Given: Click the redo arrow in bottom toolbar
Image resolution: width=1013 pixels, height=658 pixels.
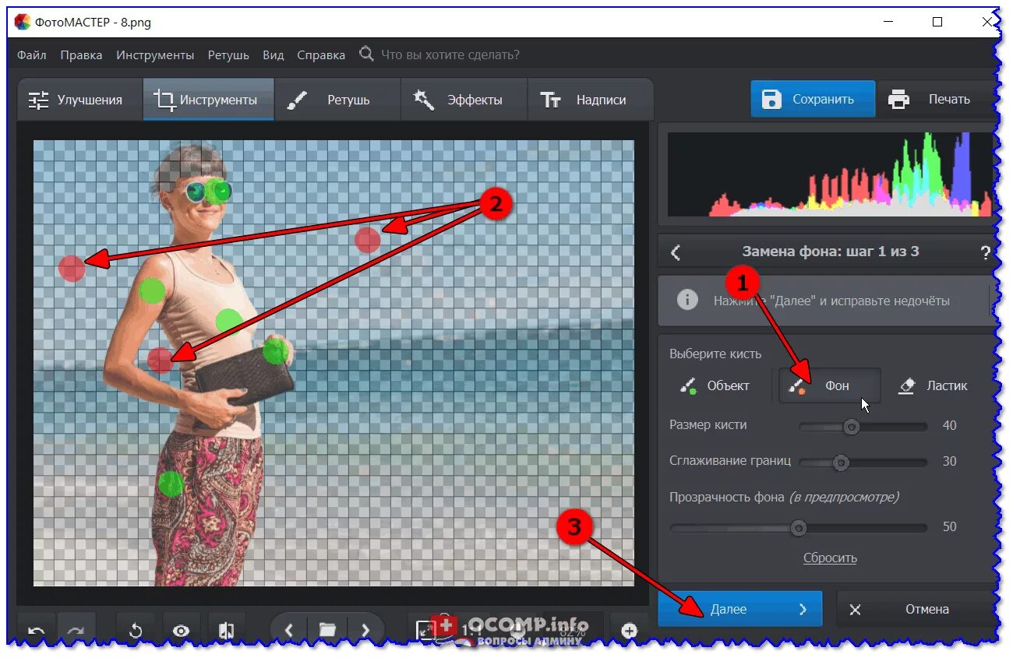Looking at the screenshot, I should point(76,630).
